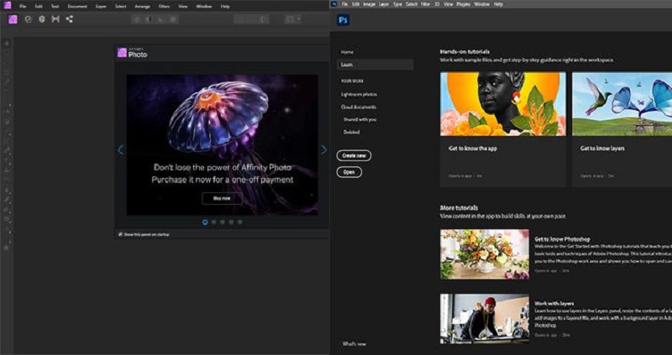Open the View menu in Affinity Photo
672x355 pixels.
tap(183, 7)
